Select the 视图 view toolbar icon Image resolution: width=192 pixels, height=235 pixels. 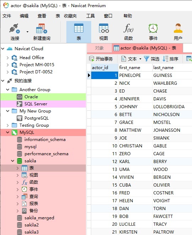point(104,28)
